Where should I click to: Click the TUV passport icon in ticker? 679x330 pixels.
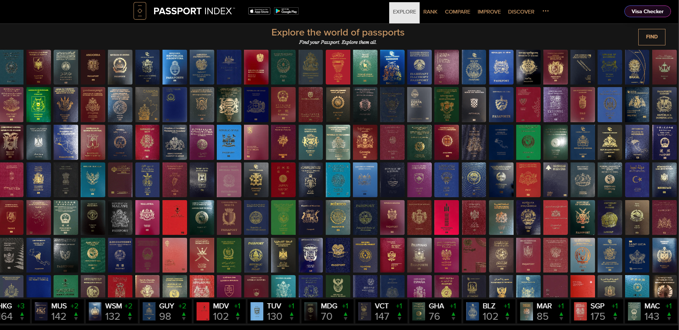pos(257,311)
